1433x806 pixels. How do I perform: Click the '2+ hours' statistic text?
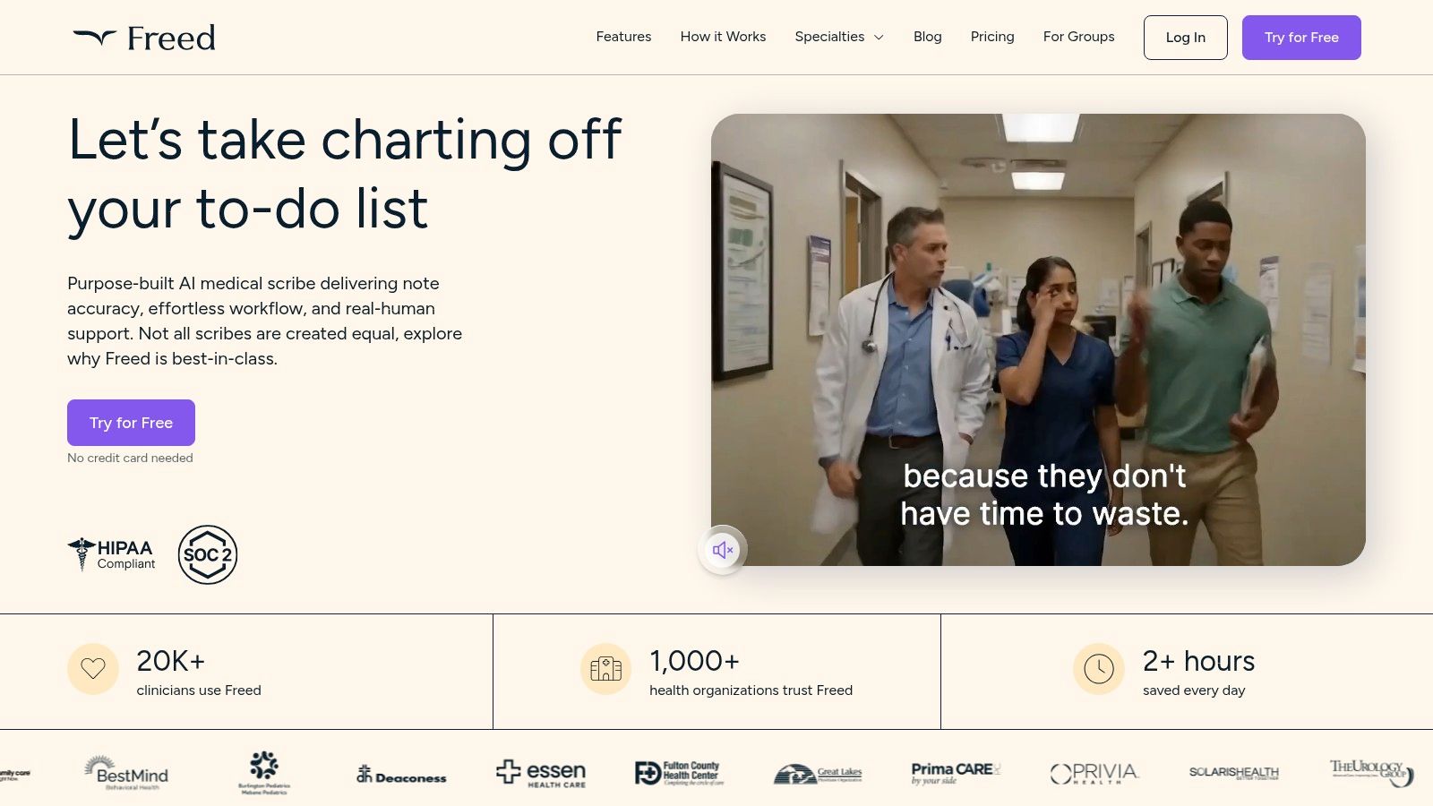click(x=1198, y=661)
